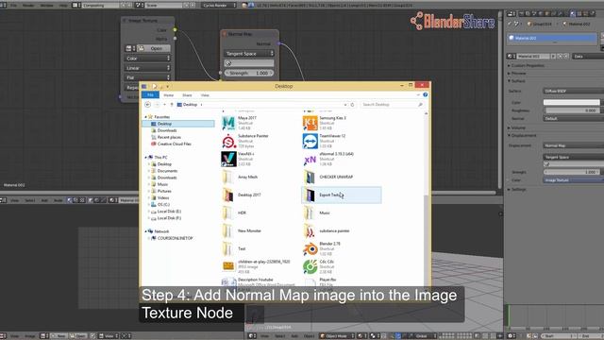This screenshot has width=604, height=340.
Task: Open the File tab in Explorer ribbon
Action: [150, 94]
